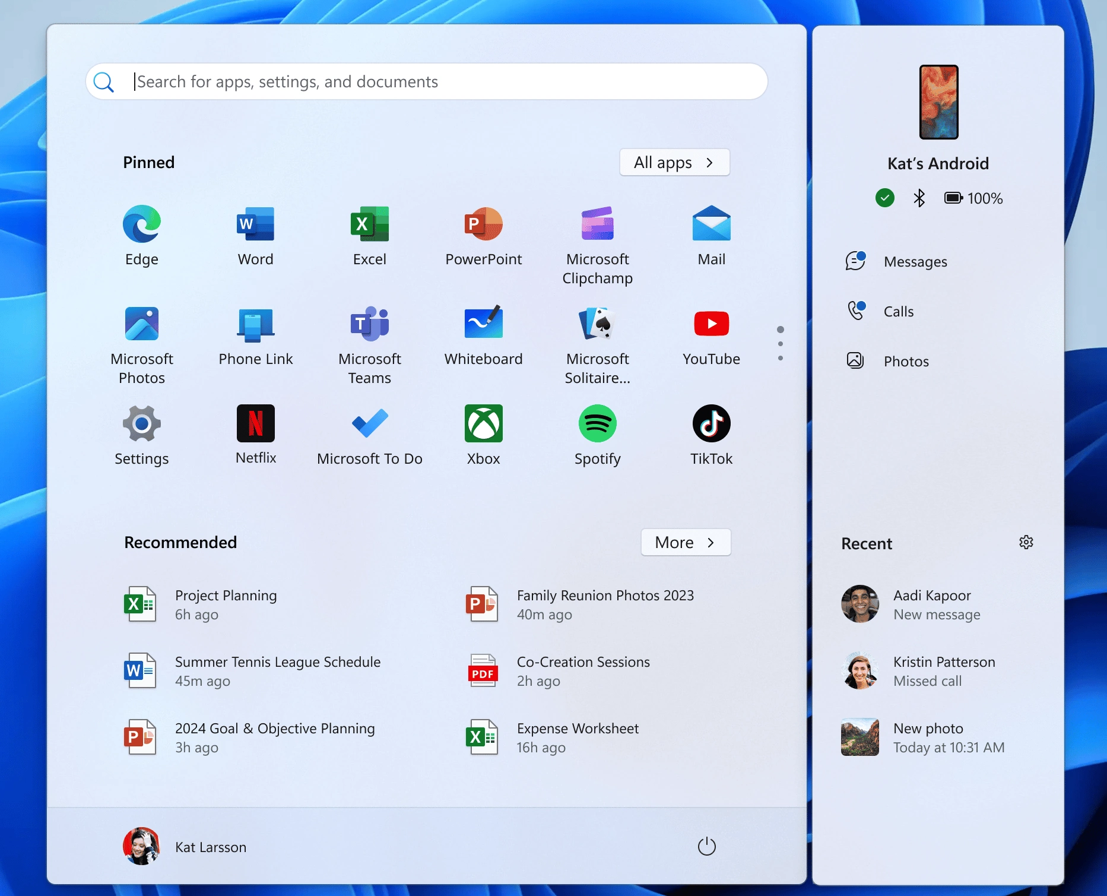The image size is (1107, 896).
Task: Expand the All apps list
Action: coord(675,162)
